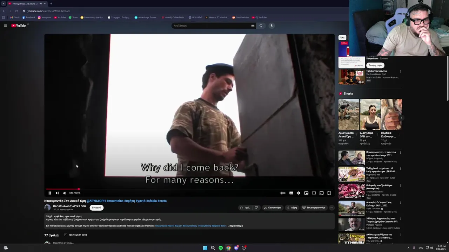Screen dimensions: 449x252
Task: Click the Κοινοποίηση share button
Action: click(x=273, y=208)
